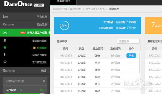Click the 75% circular progress indicator
162x94 pixels.
[64, 25]
